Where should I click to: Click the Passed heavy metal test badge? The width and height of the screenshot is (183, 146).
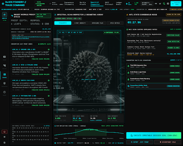point(173,48)
